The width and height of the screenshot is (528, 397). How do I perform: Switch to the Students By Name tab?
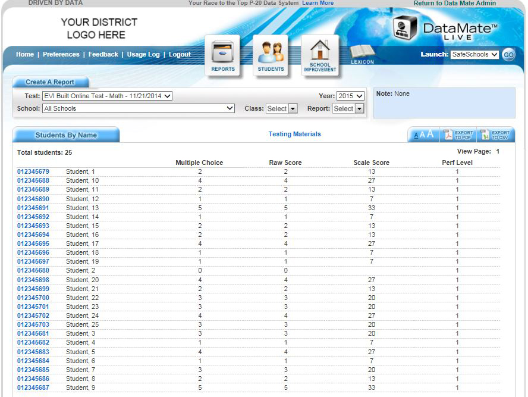(x=65, y=135)
